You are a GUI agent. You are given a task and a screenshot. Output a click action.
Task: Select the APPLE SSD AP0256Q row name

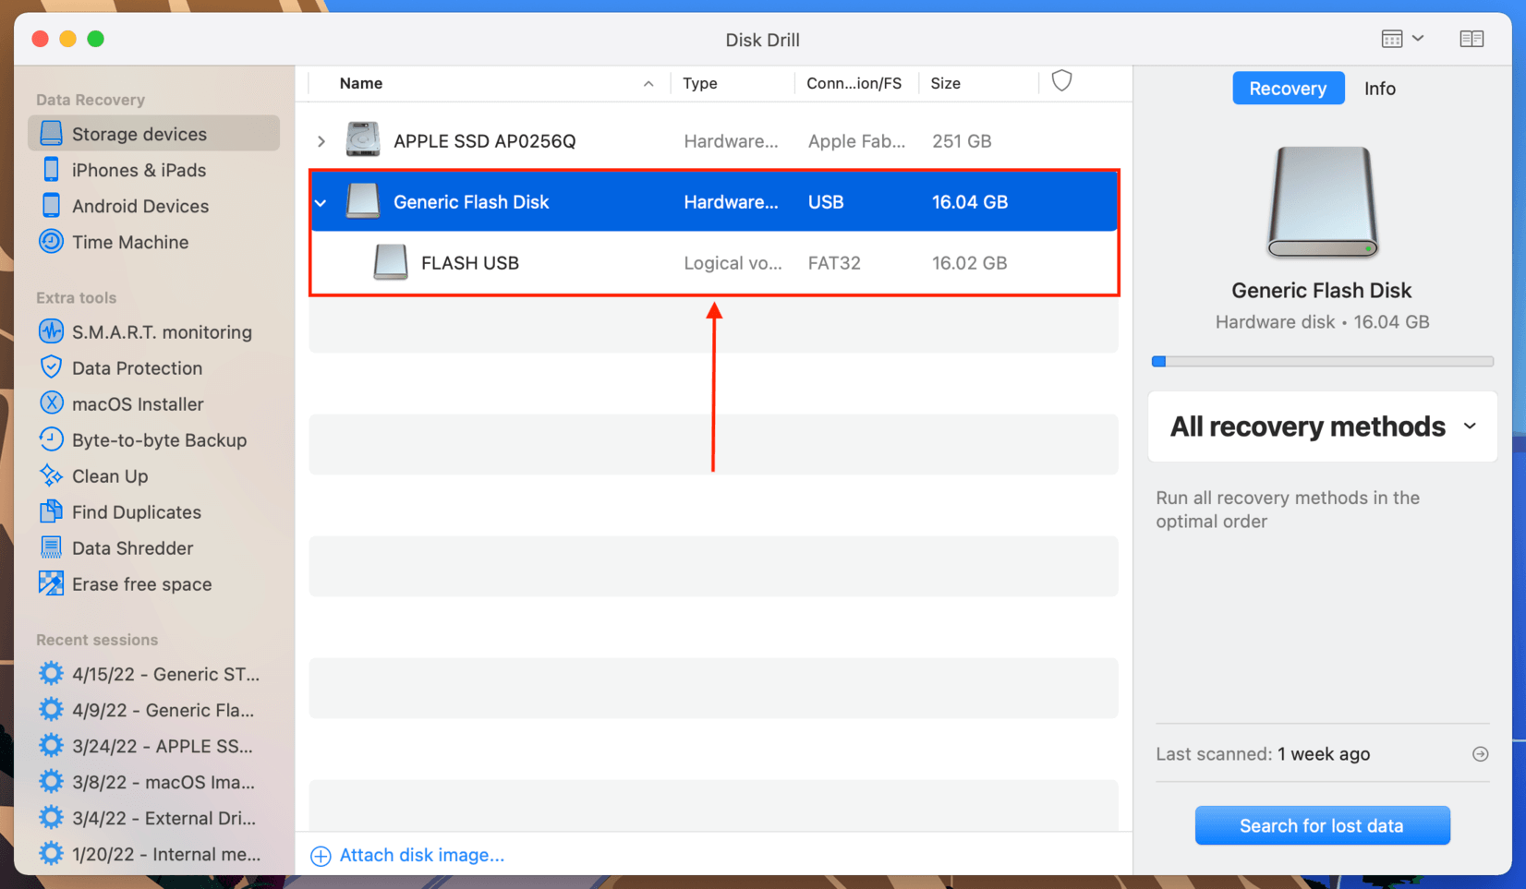coord(484,141)
